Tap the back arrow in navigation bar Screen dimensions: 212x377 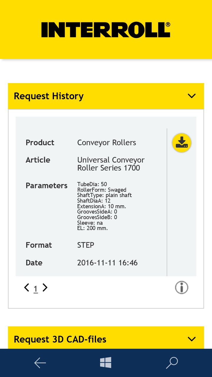click(x=40, y=363)
